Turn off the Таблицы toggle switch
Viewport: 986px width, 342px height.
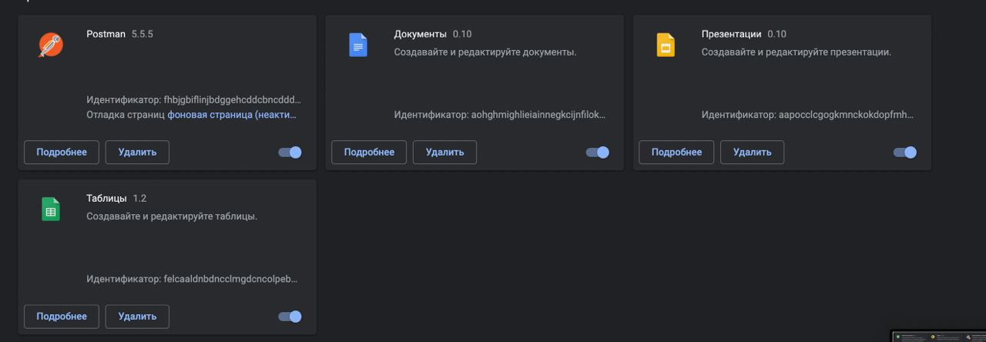pos(290,317)
